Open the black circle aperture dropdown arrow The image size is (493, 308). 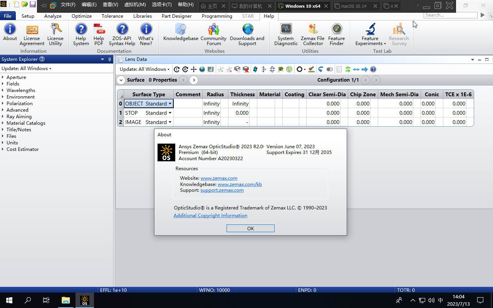coord(305,70)
